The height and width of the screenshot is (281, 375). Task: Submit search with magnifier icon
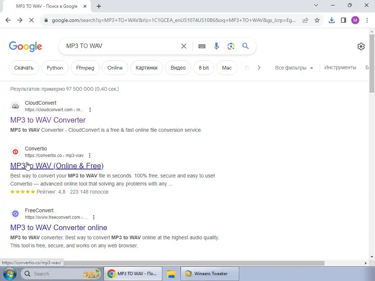point(245,46)
